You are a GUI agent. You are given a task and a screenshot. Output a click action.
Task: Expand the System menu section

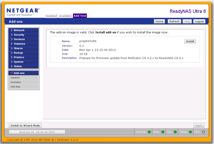pyautogui.click(x=23, y=62)
